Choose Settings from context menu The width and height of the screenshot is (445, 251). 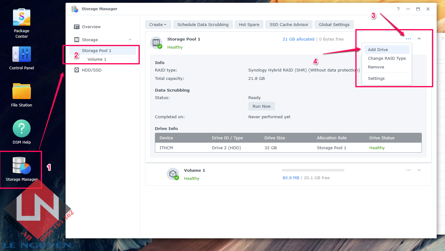pos(387,78)
